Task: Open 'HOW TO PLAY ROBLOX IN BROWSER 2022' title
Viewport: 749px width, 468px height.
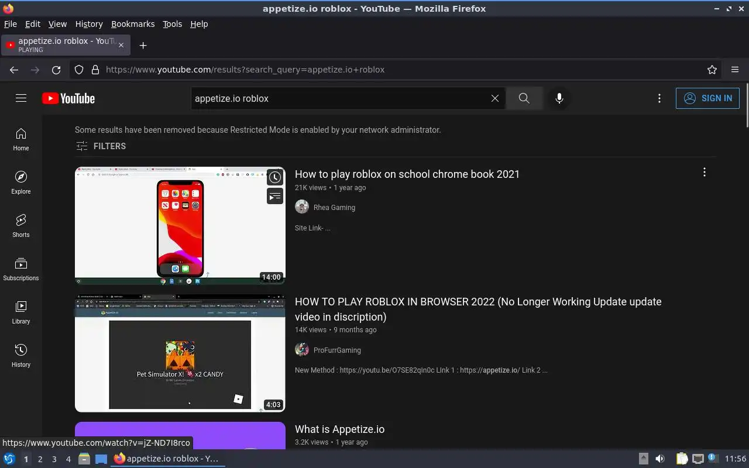Action: coord(478,309)
